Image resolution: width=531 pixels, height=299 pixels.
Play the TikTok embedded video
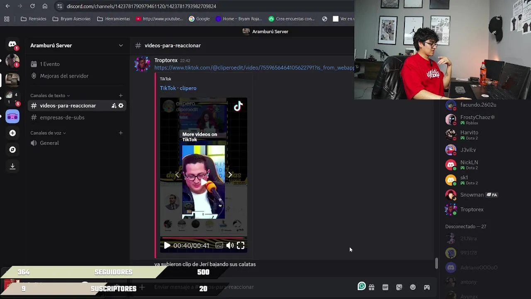[167, 245]
